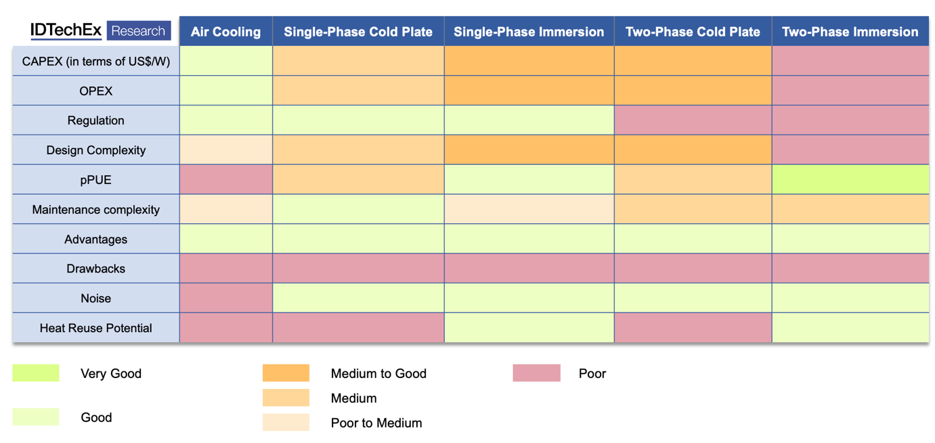This screenshot has width=935, height=443.
Task: Pick the Medium to Good legend swatch
Action: (286, 373)
